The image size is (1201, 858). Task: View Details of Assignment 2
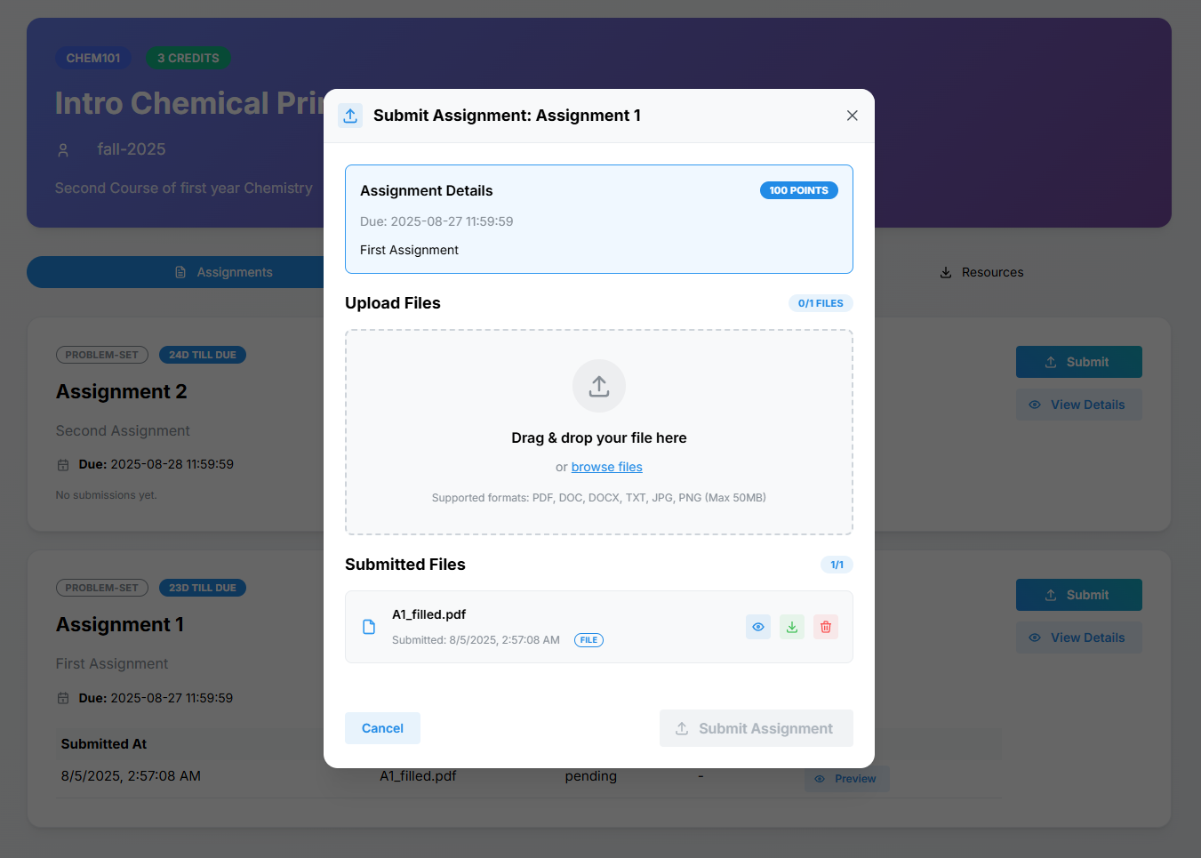[1078, 405]
